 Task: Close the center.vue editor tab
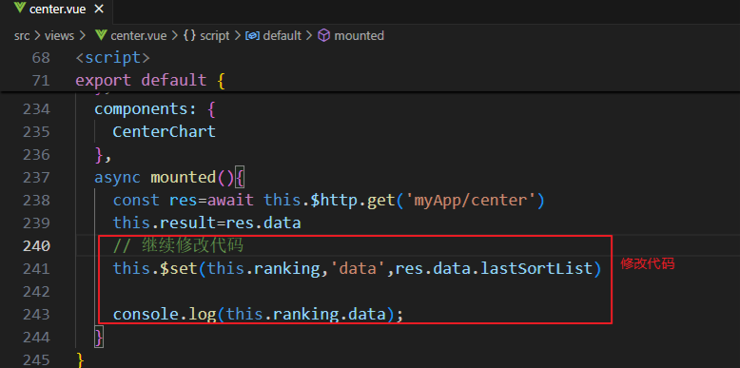(99, 10)
